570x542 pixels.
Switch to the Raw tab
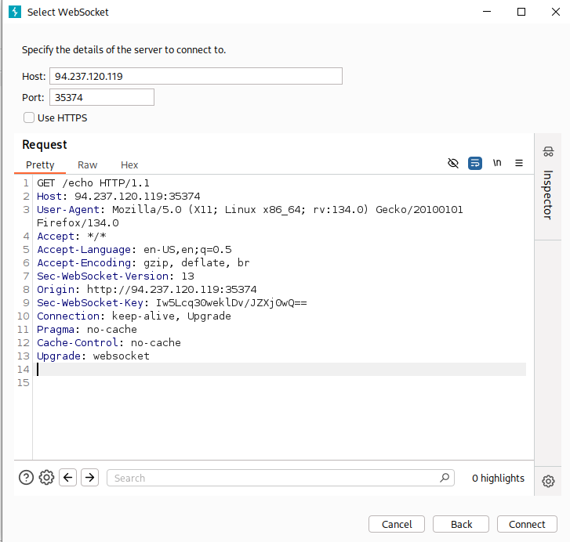coord(87,165)
